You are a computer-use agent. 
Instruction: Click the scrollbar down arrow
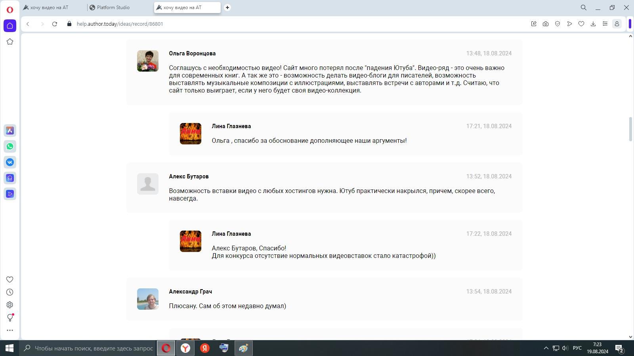pos(630,337)
